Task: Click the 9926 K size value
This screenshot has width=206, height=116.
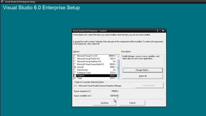Action: tap(113, 64)
